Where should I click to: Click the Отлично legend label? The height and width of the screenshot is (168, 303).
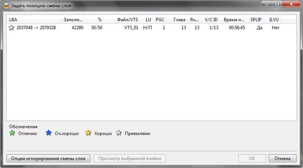coord(27,133)
